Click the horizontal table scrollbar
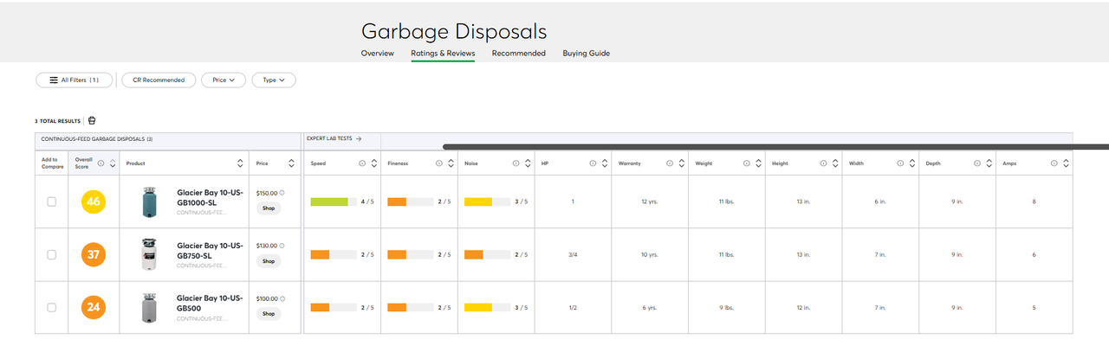Viewport: 1109px width, 352px height. [x=775, y=147]
